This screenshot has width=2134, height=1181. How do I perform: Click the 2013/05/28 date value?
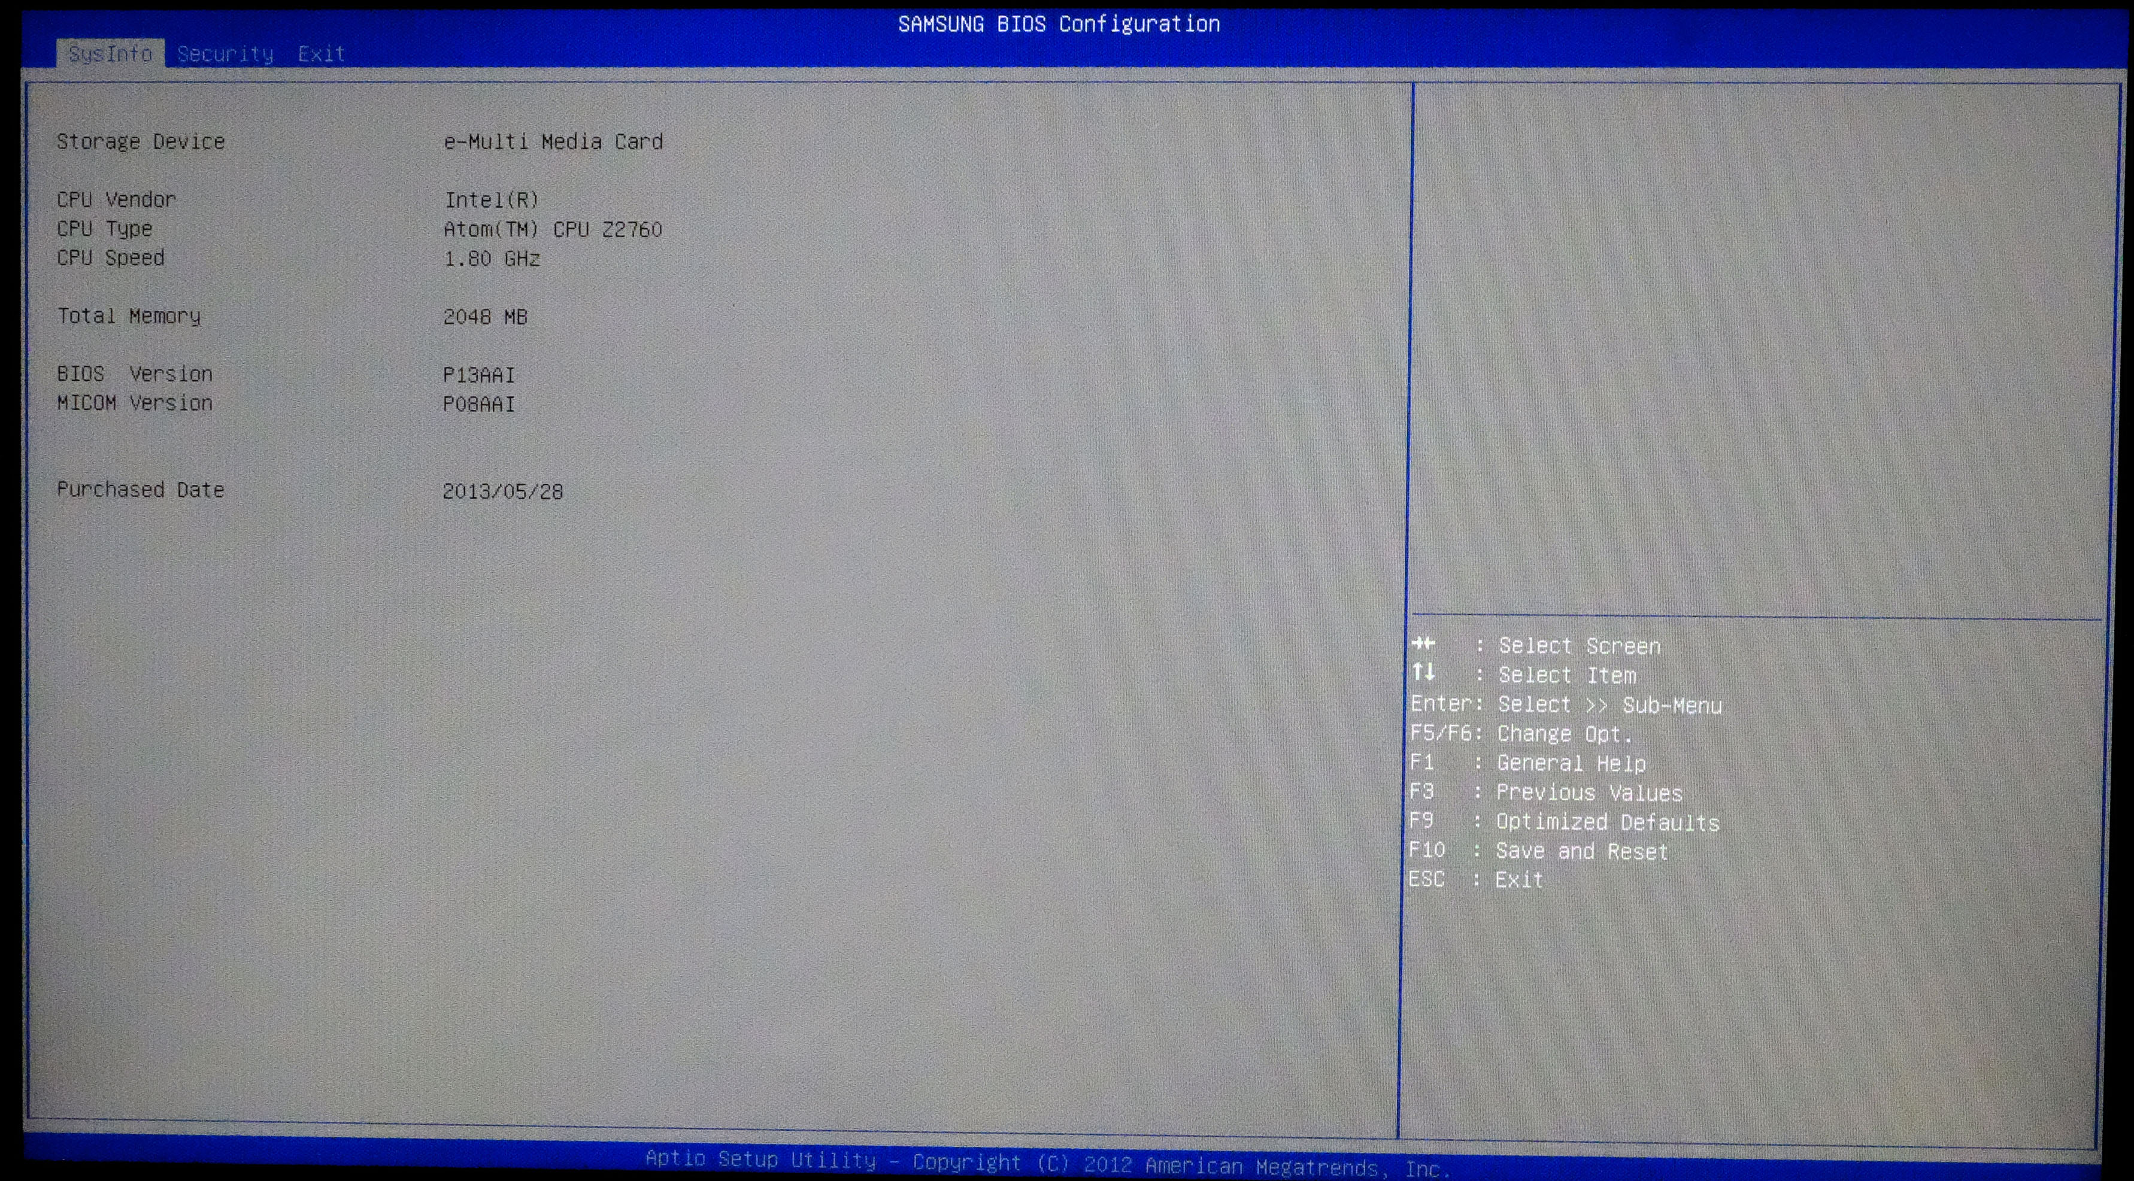[503, 491]
